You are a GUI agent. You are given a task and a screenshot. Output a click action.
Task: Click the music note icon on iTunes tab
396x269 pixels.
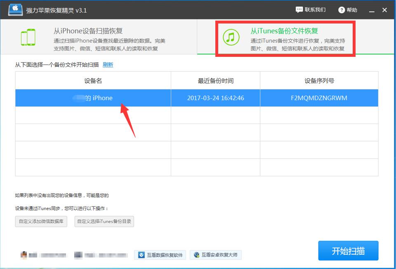pos(231,37)
